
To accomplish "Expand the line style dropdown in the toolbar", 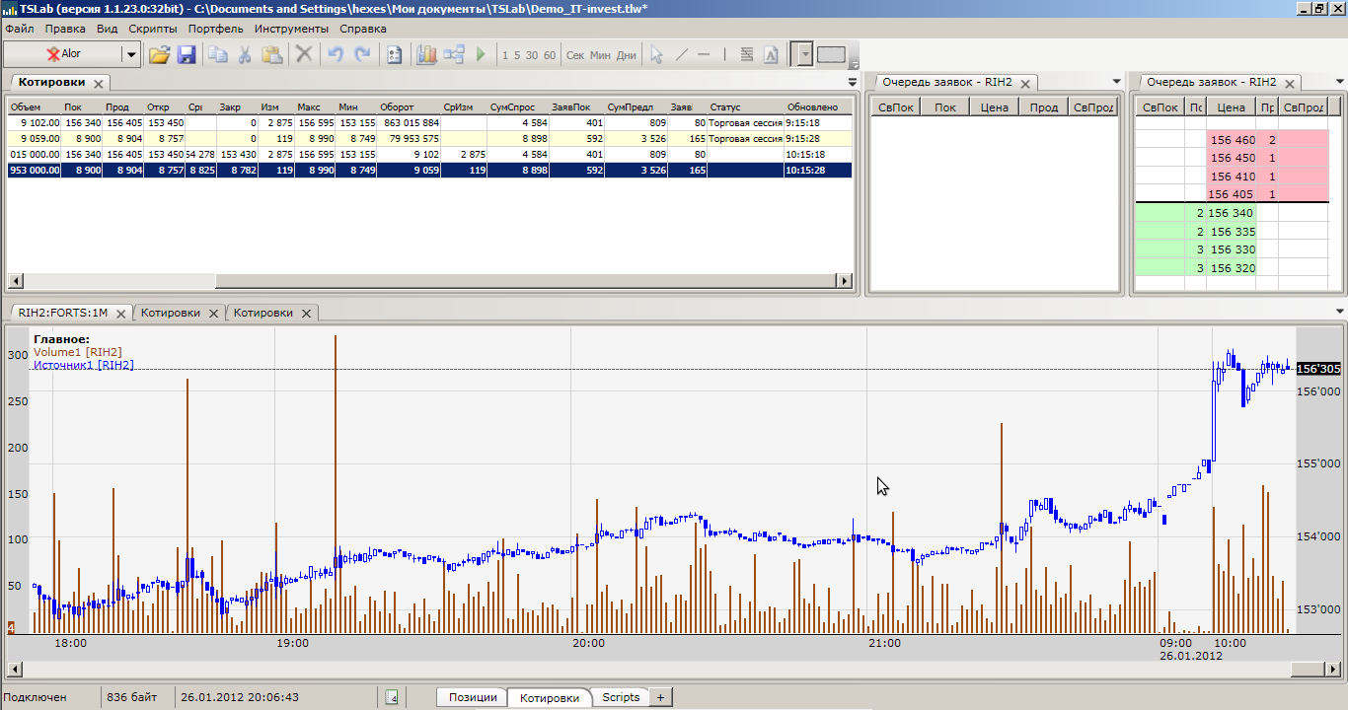I will [805, 55].
